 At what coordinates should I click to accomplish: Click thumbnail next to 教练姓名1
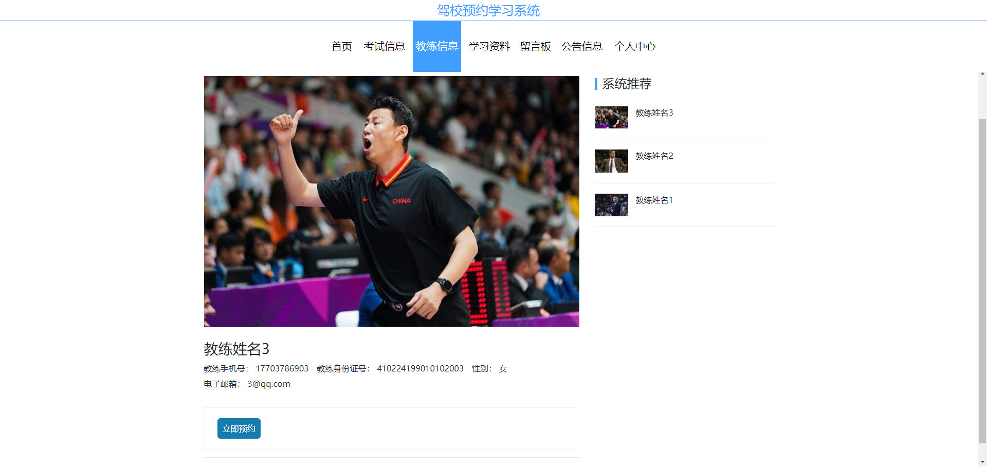611,205
